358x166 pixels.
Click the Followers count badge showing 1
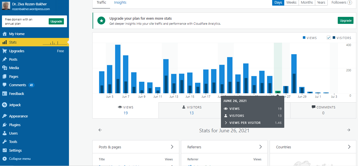350,3
